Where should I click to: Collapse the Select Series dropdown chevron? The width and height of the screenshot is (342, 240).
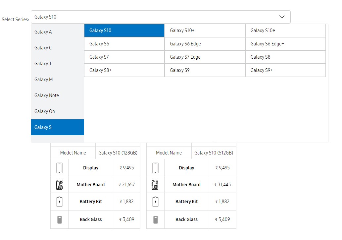282,17
